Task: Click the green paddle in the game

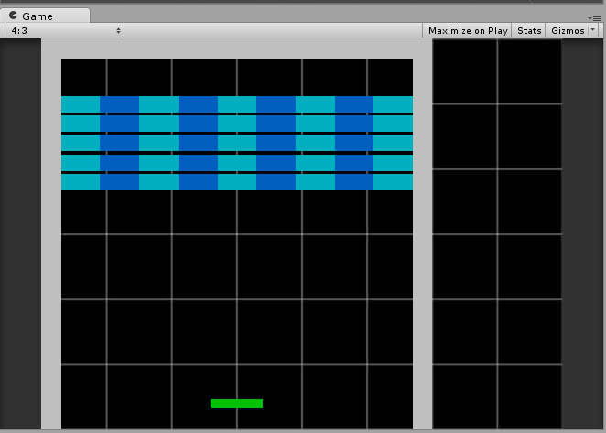Action: pos(236,404)
